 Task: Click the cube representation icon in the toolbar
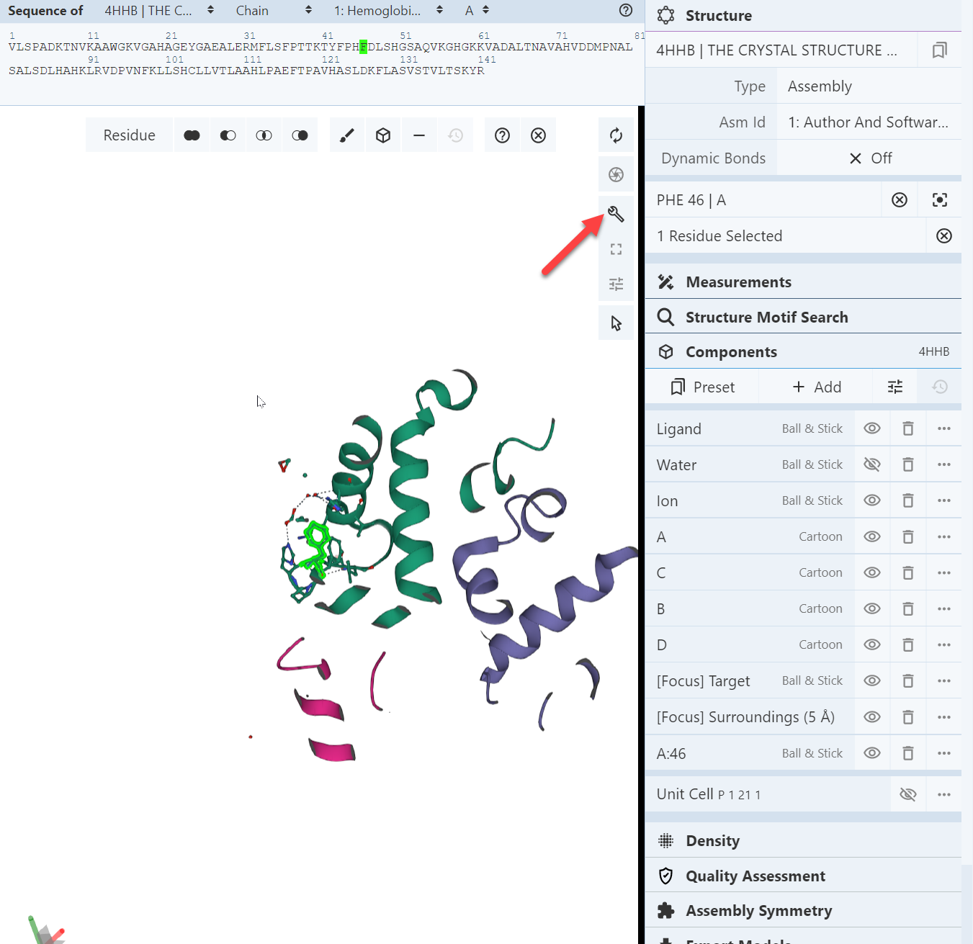(x=382, y=135)
